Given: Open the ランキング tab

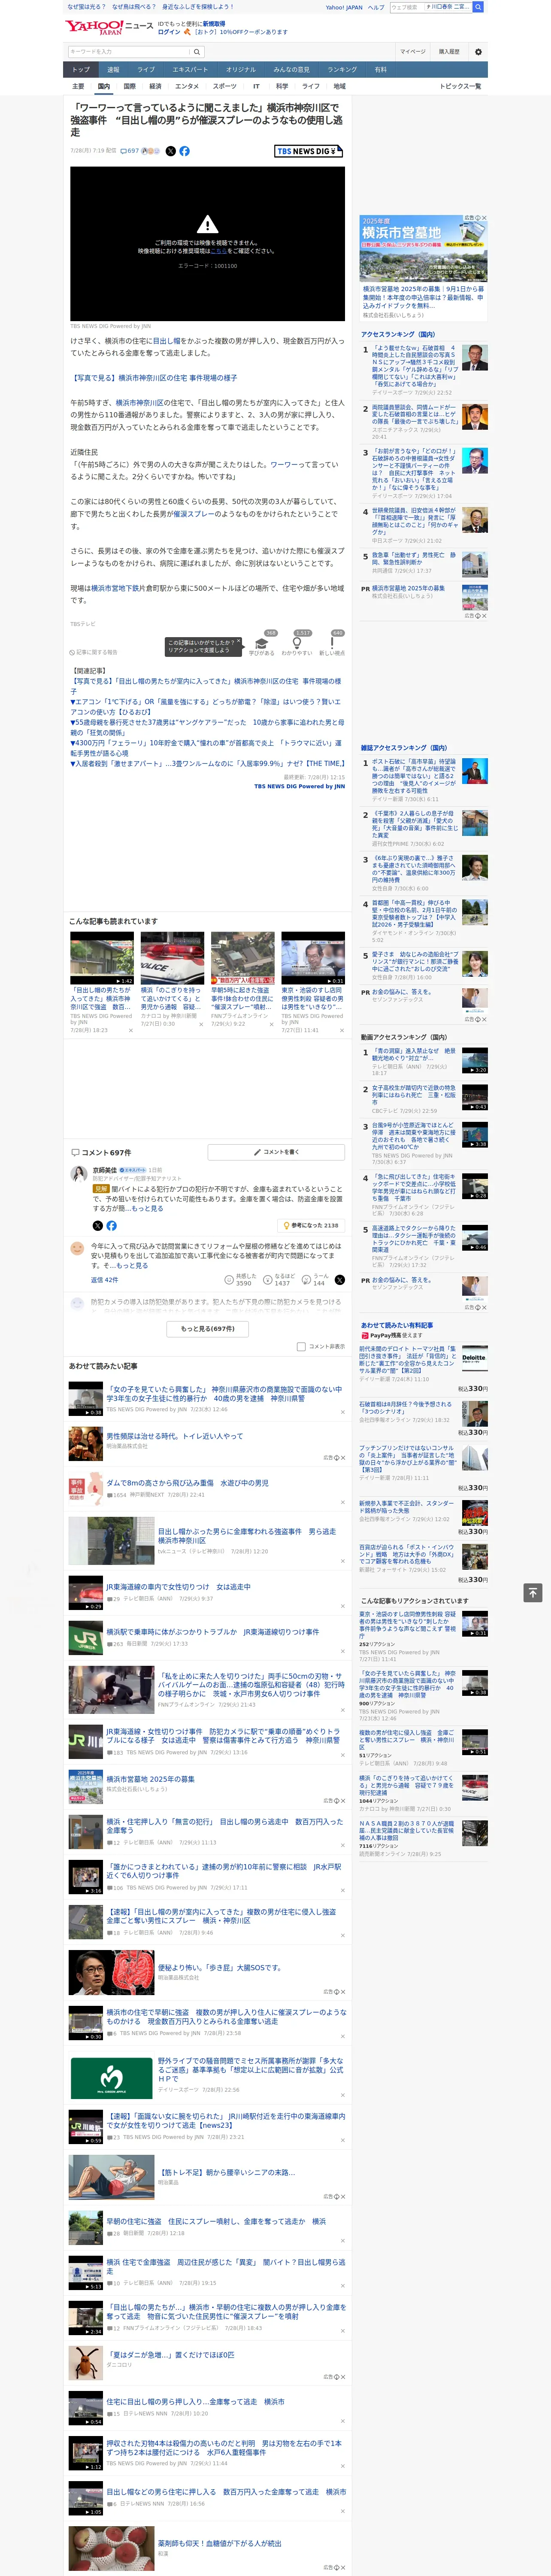Looking at the screenshot, I should coord(342,70).
